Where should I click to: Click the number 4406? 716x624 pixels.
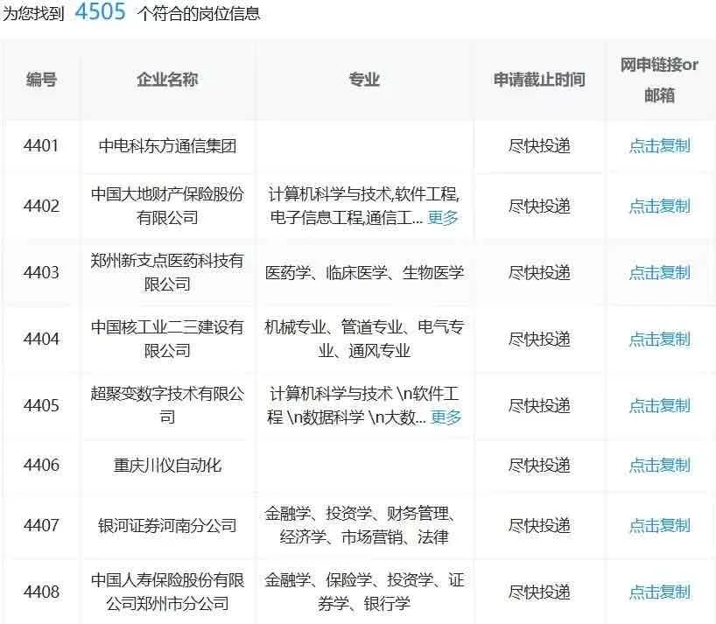tap(41, 466)
